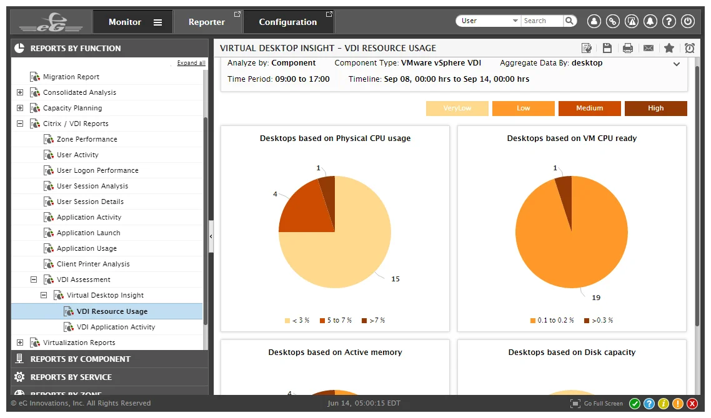Expand the Virtualization Reports node
Image resolution: width=711 pixels, height=418 pixels.
20,343
